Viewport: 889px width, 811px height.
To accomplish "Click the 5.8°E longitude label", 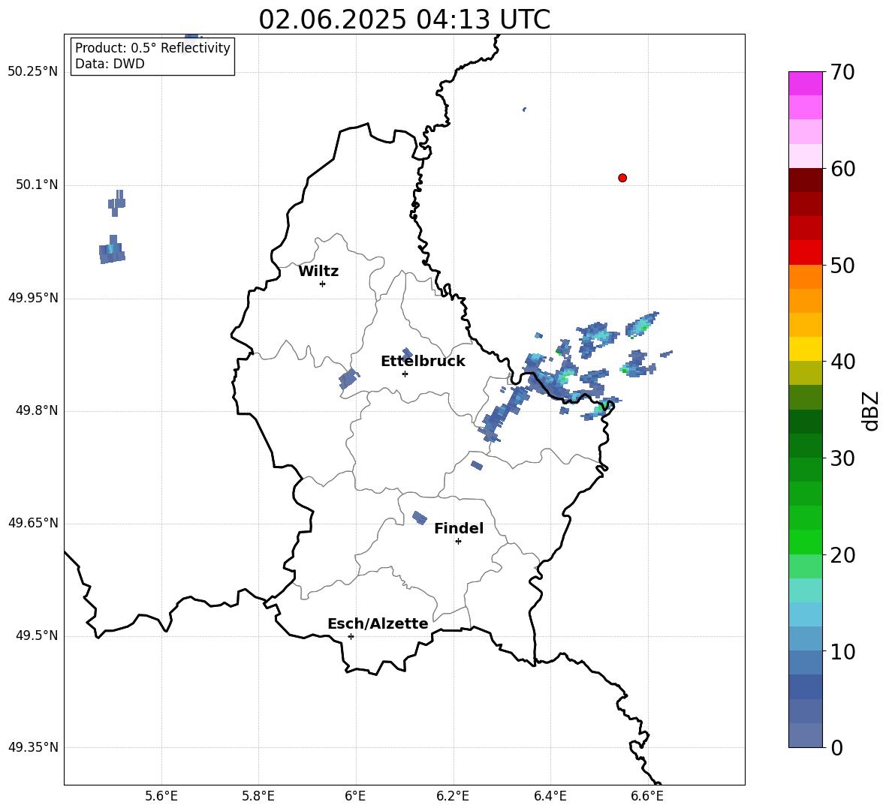I will pos(258,796).
